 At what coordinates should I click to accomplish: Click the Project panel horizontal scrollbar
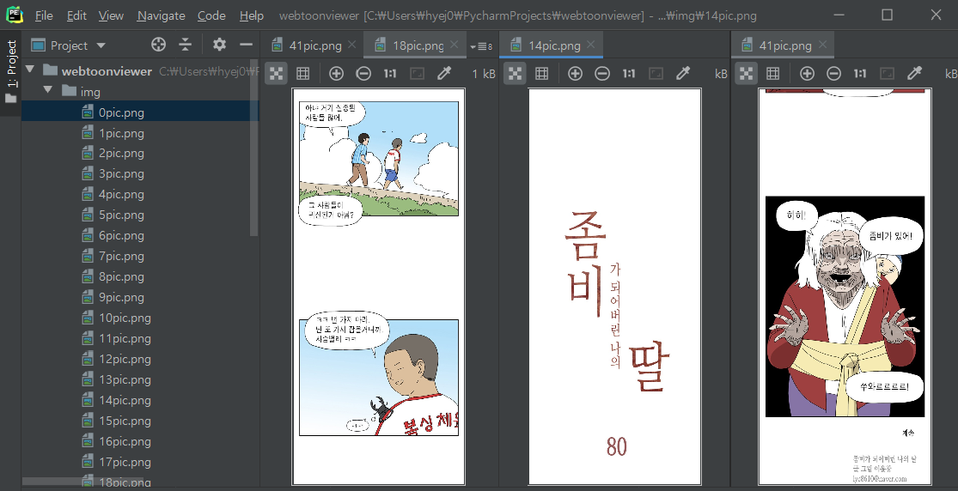point(82,482)
